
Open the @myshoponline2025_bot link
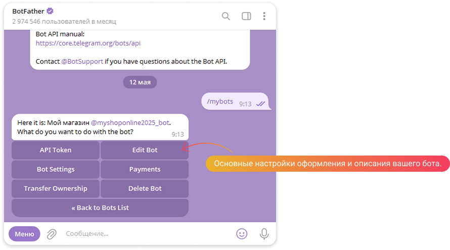point(130,123)
